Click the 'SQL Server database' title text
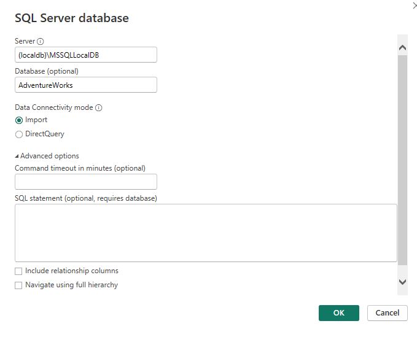This screenshot has height=337, width=417. tap(72, 18)
